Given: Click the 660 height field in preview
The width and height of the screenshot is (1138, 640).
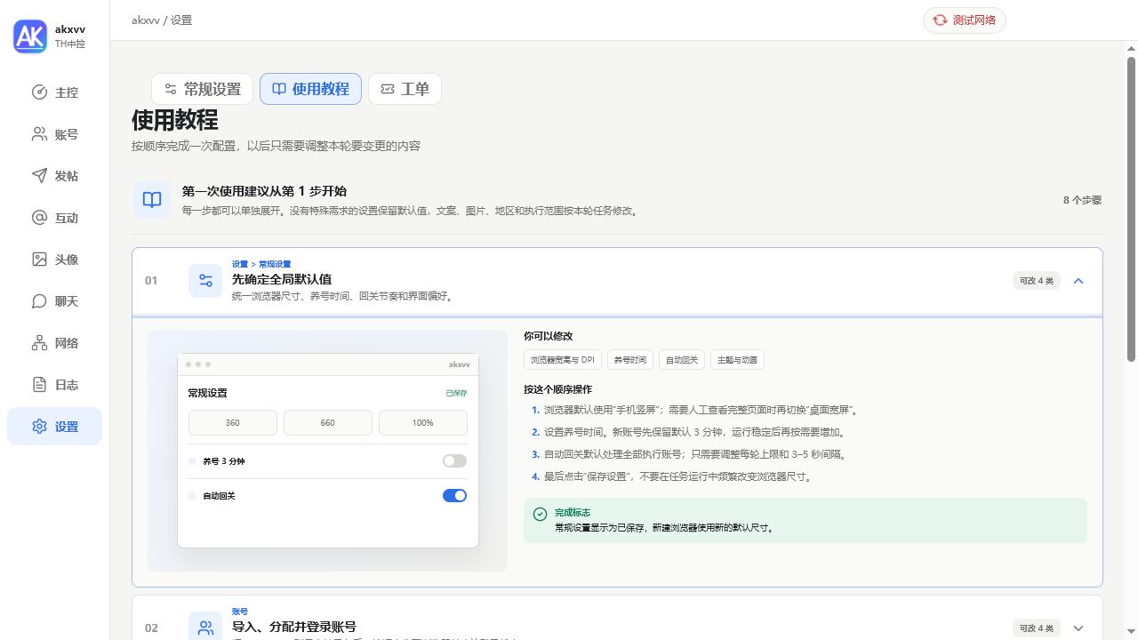Looking at the screenshot, I should tap(328, 423).
